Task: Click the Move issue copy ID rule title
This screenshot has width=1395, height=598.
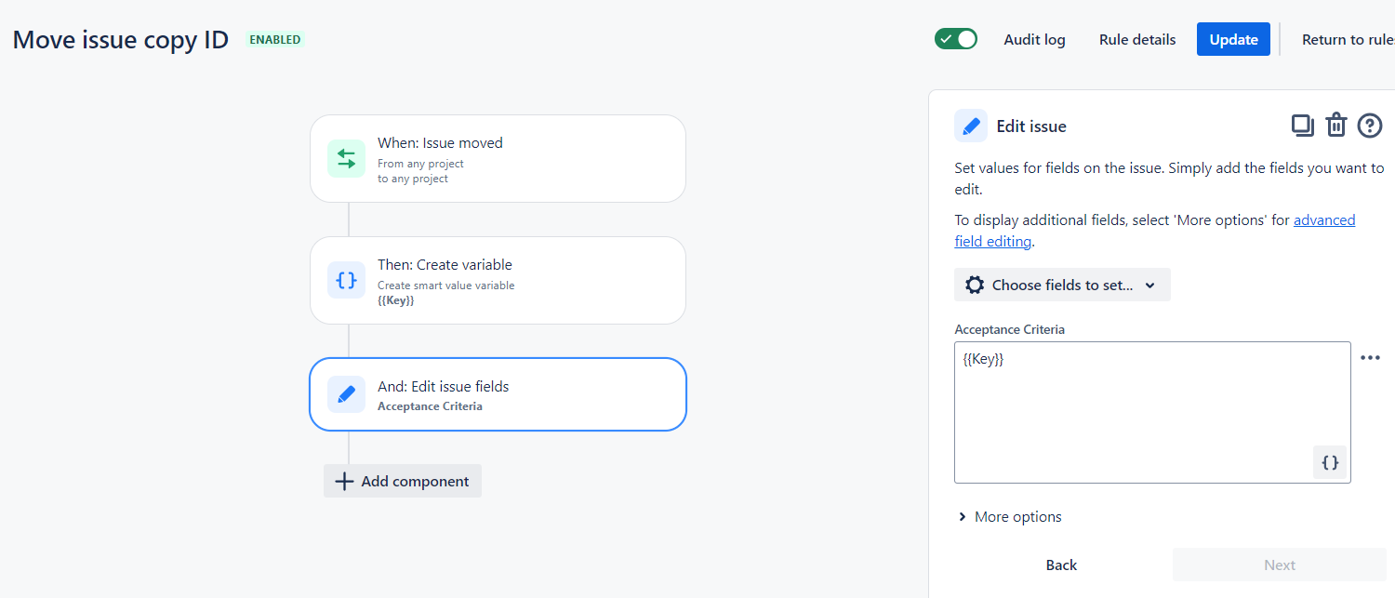Action: tap(121, 40)
